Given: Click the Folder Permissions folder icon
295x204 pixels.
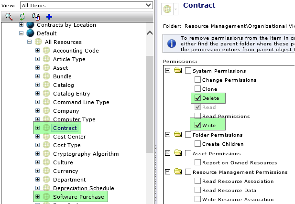Looking at the screenshot, I should point(178,134).
